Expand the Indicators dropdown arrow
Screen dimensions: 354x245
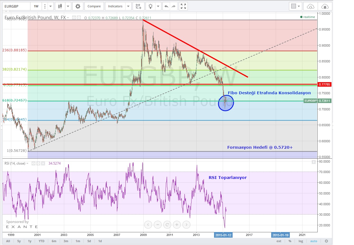tap(128, 6)
